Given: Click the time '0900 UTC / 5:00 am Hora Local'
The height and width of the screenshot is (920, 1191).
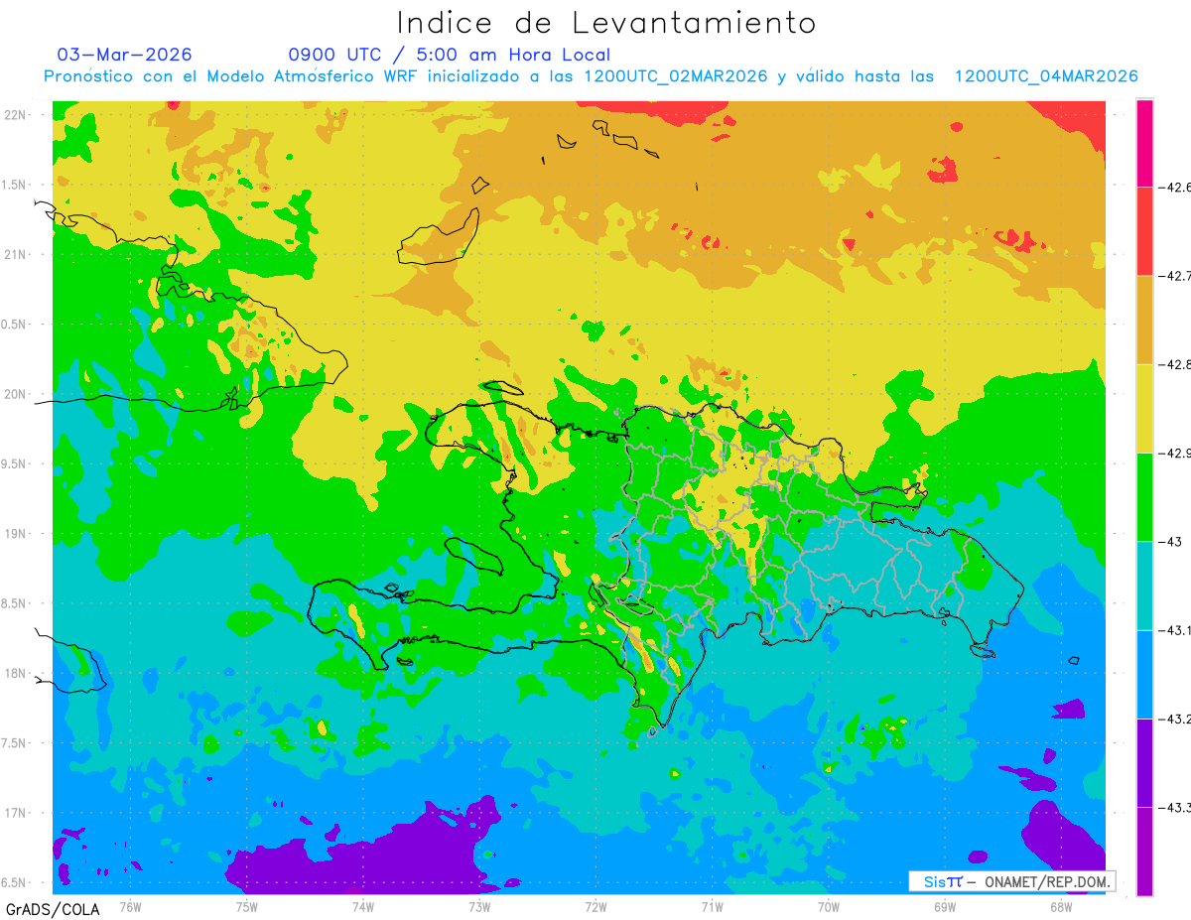Looking at the screenshot, I should pyautogui.click(x=449, y=55).
